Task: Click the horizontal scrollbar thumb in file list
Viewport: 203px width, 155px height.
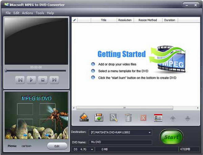Action: click(124, 108)
